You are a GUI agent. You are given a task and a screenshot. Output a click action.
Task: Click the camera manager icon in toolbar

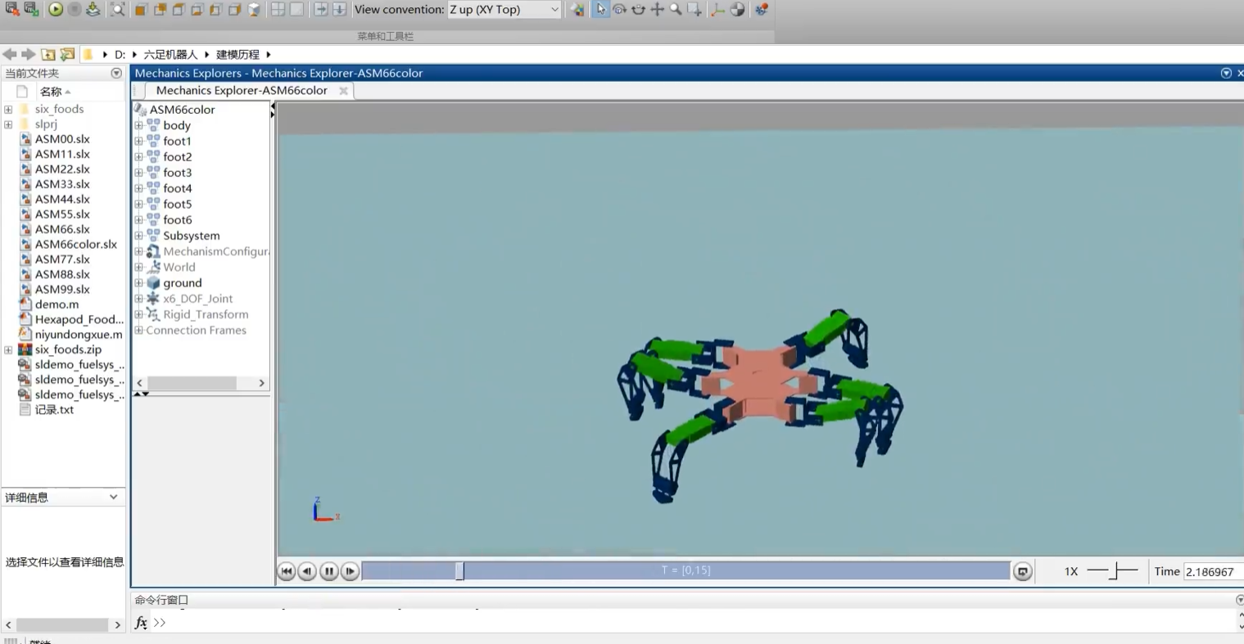pyautogui.click(x=578, y=10)
